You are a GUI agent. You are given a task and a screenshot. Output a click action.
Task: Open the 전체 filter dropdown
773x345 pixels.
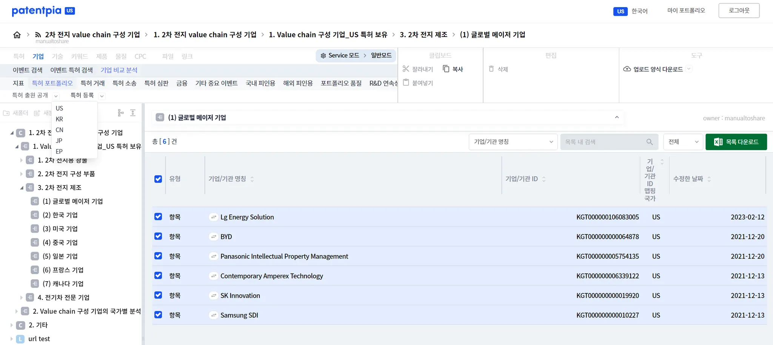pyautogui.click(x=683, y=142)
